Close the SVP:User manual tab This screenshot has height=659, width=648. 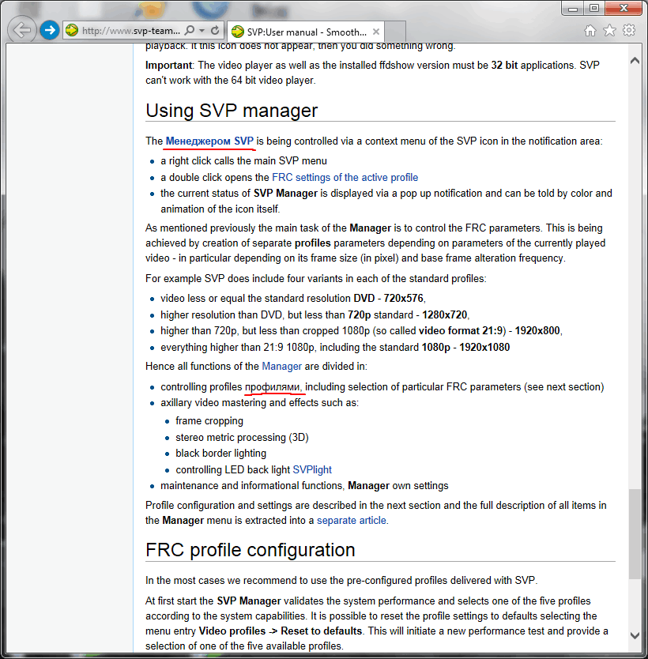[x=376, y=32]
